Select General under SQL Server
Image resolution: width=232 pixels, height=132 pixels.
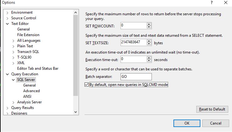click(x=29, y=85)
